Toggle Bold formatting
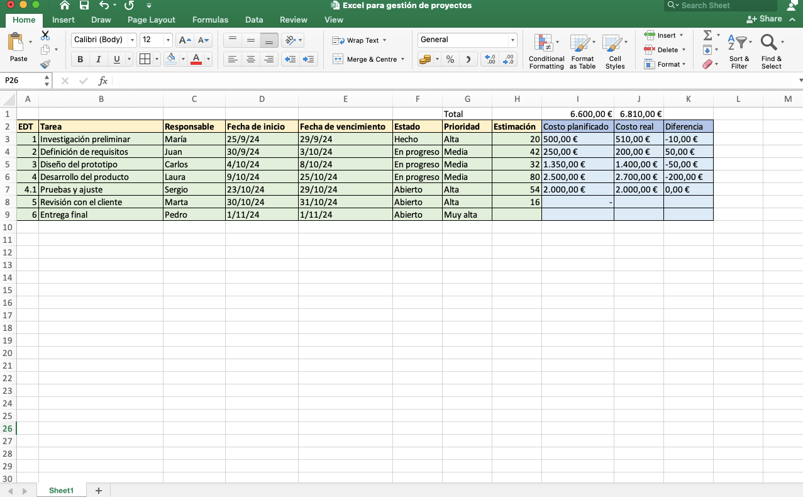Image resolution: width=803 pixels, height=497 pixels. [x=80, y=59]
